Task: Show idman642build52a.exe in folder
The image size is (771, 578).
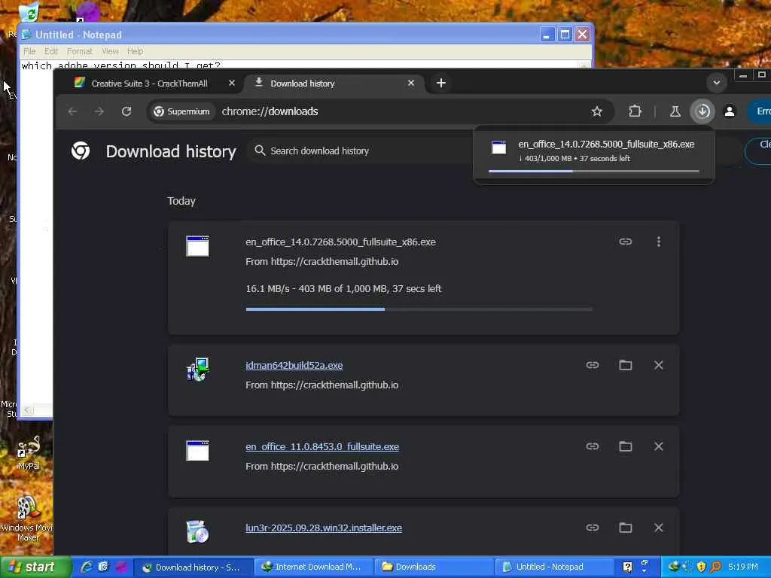Action: click(x=626, y=365)
